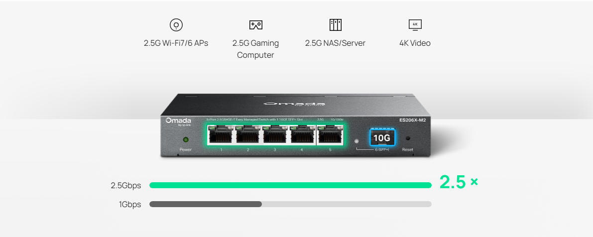The image size is (593, 237).
Task: Click the Wi-Fi access point icon
Action: click(x=176, y=25)
